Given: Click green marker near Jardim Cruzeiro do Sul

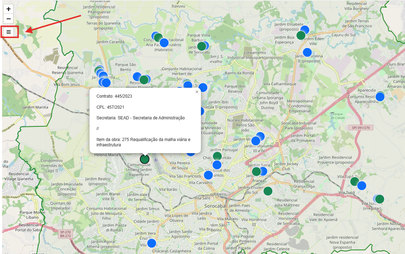Looking at the screenshot, I should tap(268, 191).
